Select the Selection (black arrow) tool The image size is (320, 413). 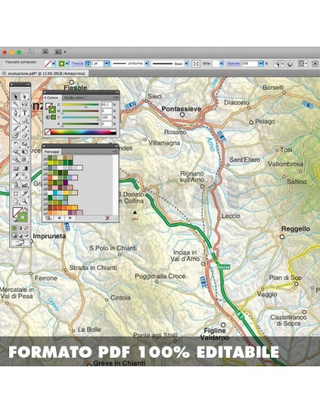[16, 97]
